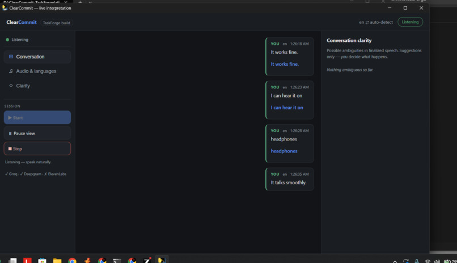457x263 pixels.
Task: Click the Conversation icon in sidebar
Action: coord(11,57)
